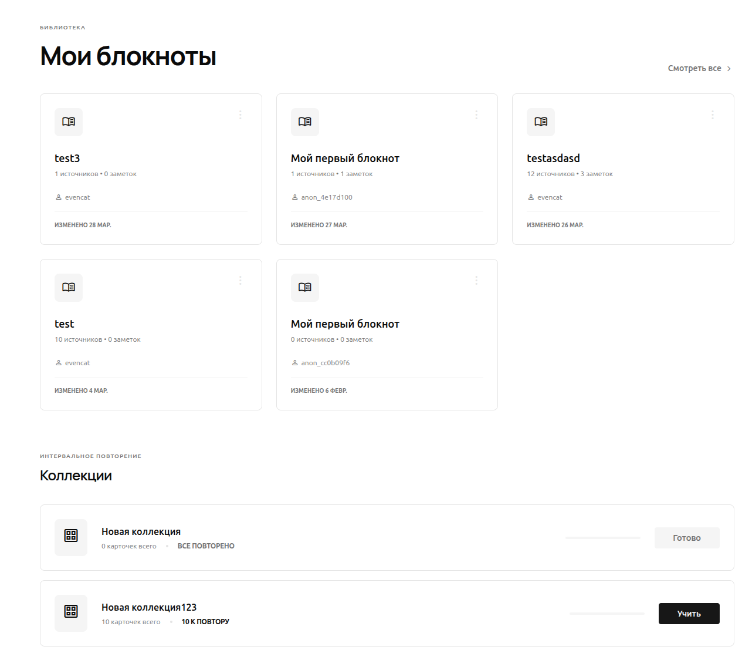Viewport: 742px width, 670px height.
Task: Click the Готово button
Action: coord(687,538)
